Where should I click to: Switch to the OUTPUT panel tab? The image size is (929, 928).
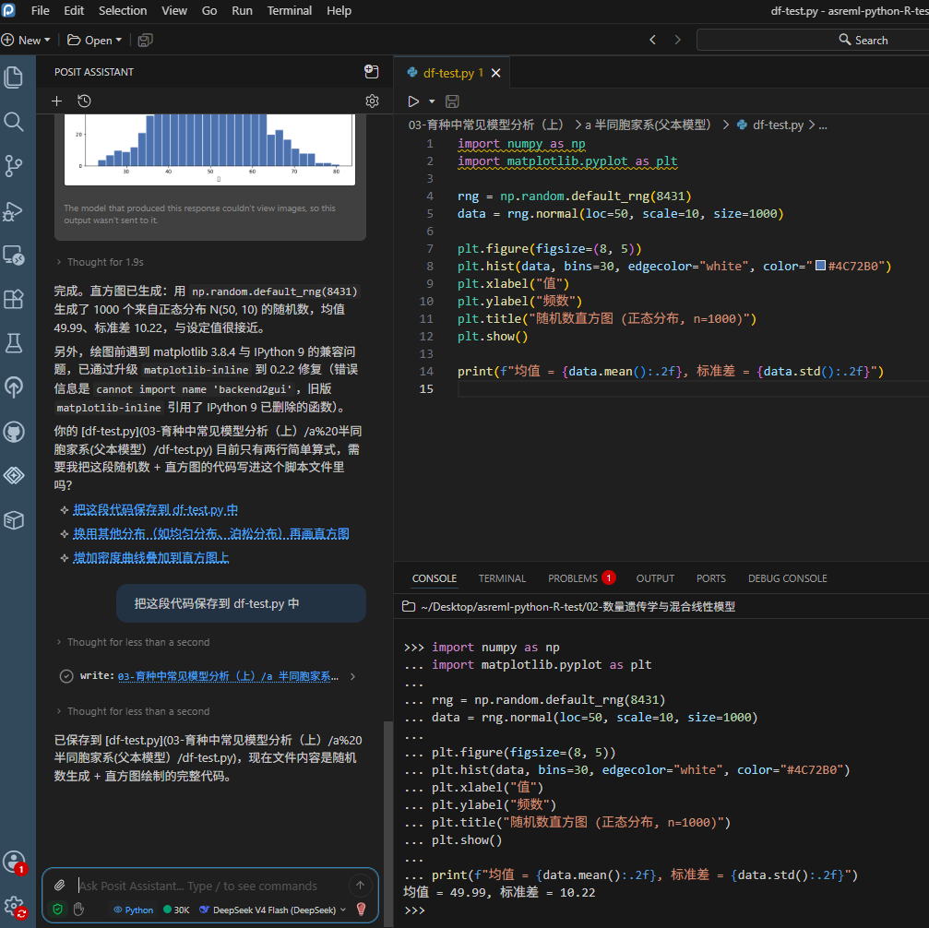click(655, 578)
